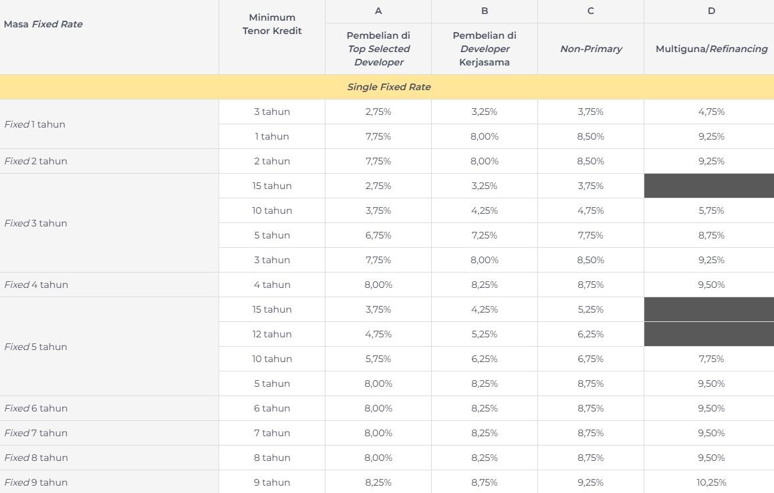Click the '7,25%' Developer Kerjasama rate
The width and height of the screenshot is (774, 493).
[484, 235]
